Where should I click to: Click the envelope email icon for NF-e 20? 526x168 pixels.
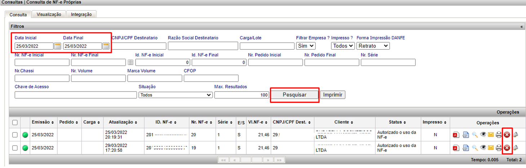[491, 135]
